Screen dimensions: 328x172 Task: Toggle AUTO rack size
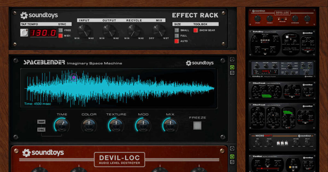point(176,41)
